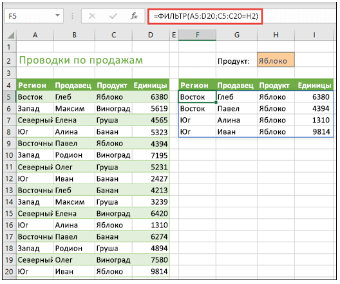340x284 pixels.
Task: Select cell with value 3239
Action: (x=151, y=202)
